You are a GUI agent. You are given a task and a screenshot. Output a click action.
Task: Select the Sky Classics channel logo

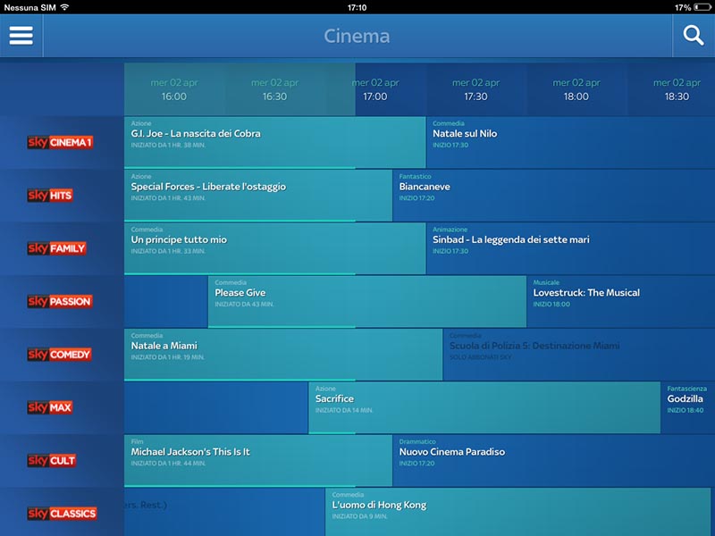(x=62, y=513)
